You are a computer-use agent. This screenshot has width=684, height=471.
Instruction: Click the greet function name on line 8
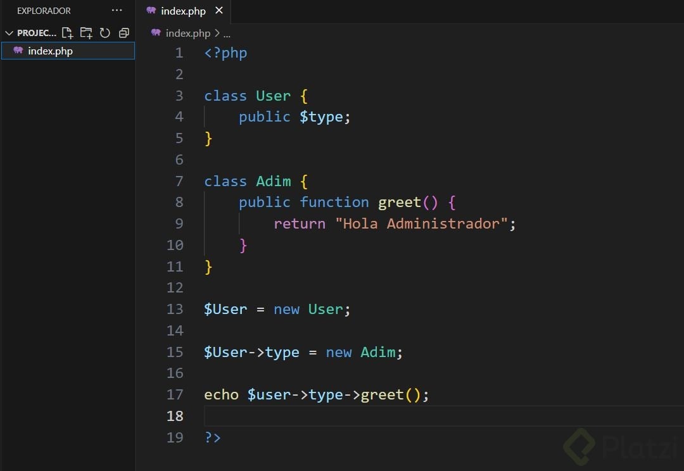pos(400,203)
